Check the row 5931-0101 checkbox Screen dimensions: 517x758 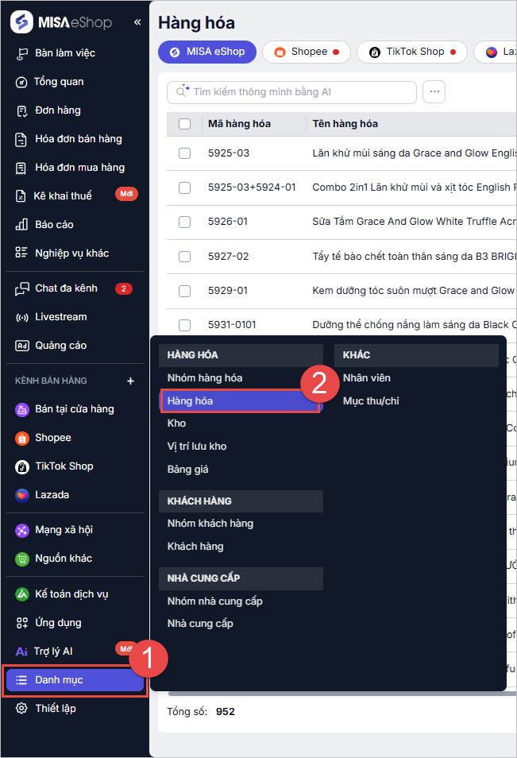point(184,325)
